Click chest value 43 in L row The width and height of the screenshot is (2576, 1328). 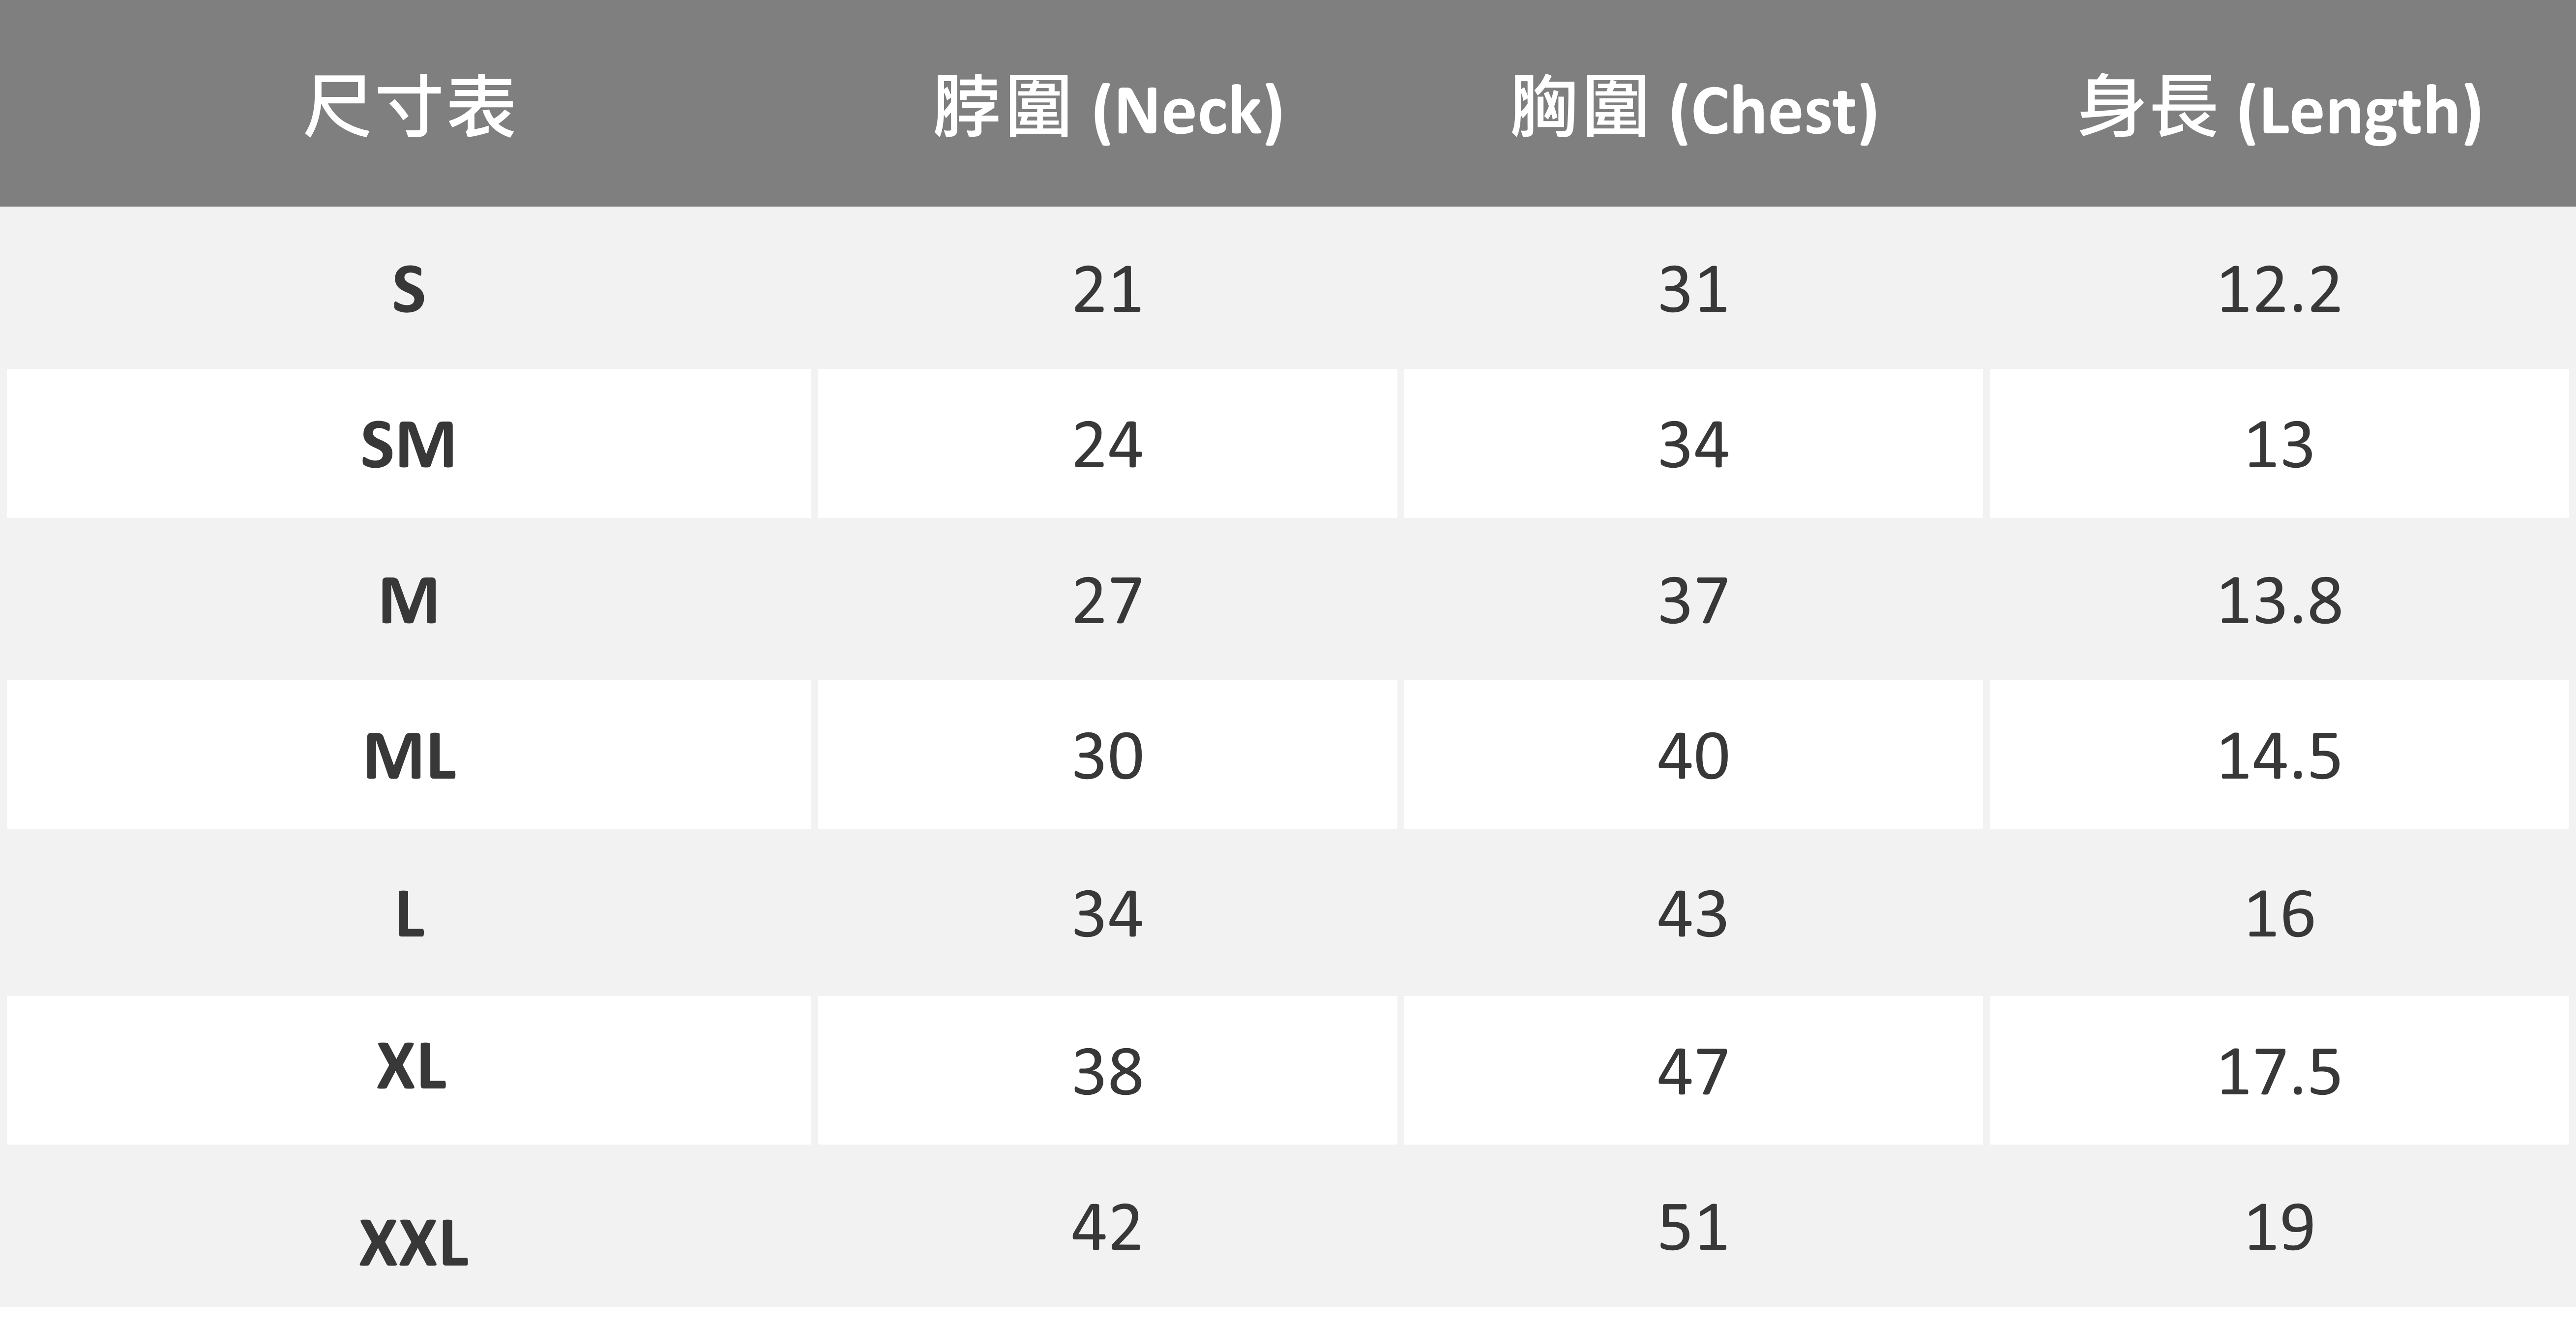pos(1693,913)
